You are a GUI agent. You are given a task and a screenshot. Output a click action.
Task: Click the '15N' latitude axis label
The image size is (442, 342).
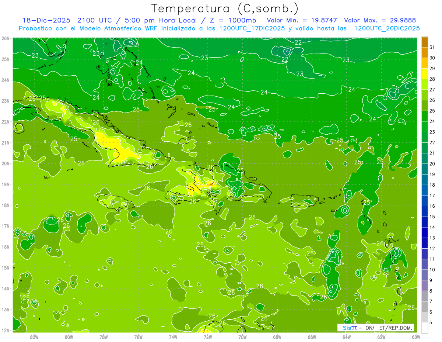tap(6, 268)
